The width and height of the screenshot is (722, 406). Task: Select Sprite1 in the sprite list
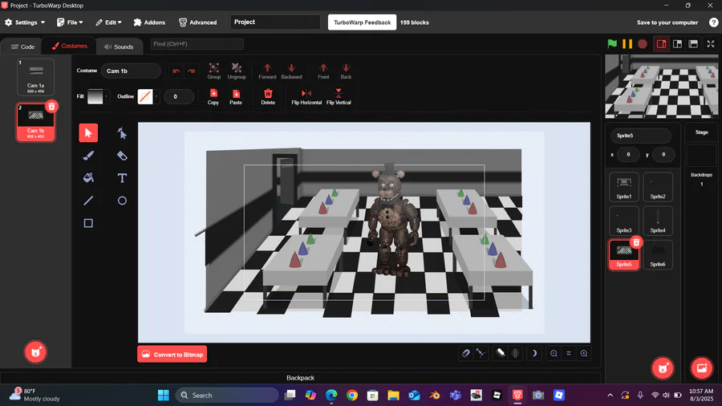coord(624,187)
